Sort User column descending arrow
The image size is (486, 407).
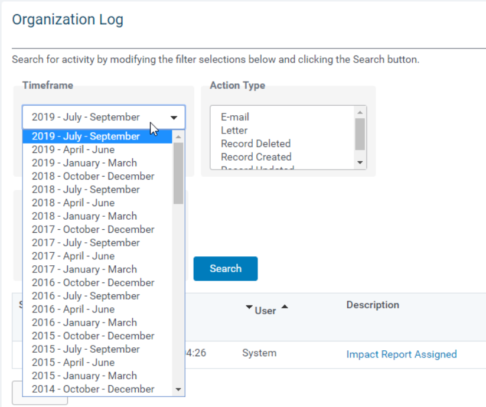pos(249,307)
